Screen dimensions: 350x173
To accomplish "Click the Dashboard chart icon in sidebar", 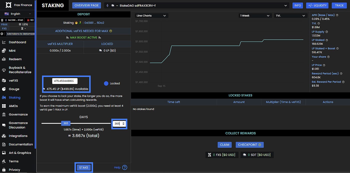I will pyautogui.click(x=4, y=42).
